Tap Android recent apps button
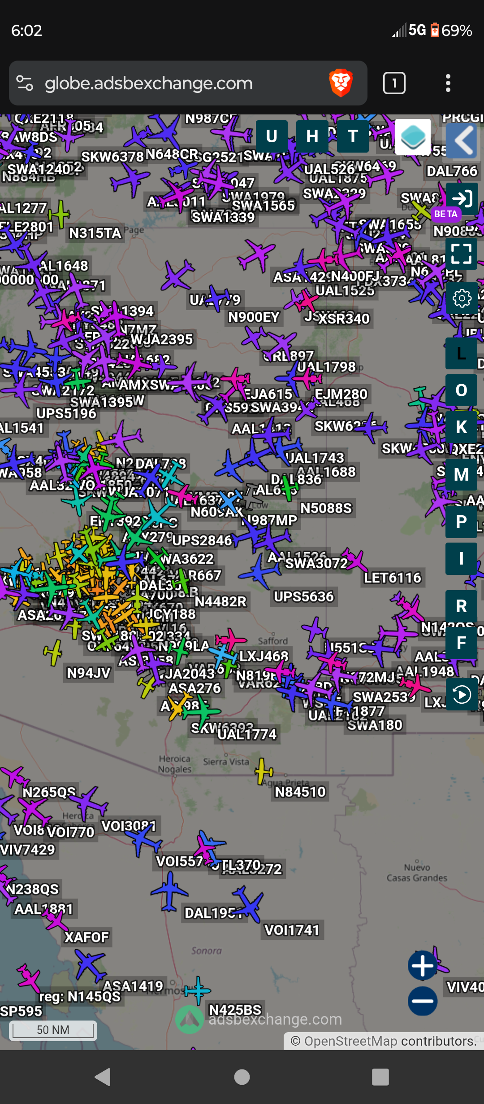This screenshot has width=484, height=1104. pos(380,1077)
